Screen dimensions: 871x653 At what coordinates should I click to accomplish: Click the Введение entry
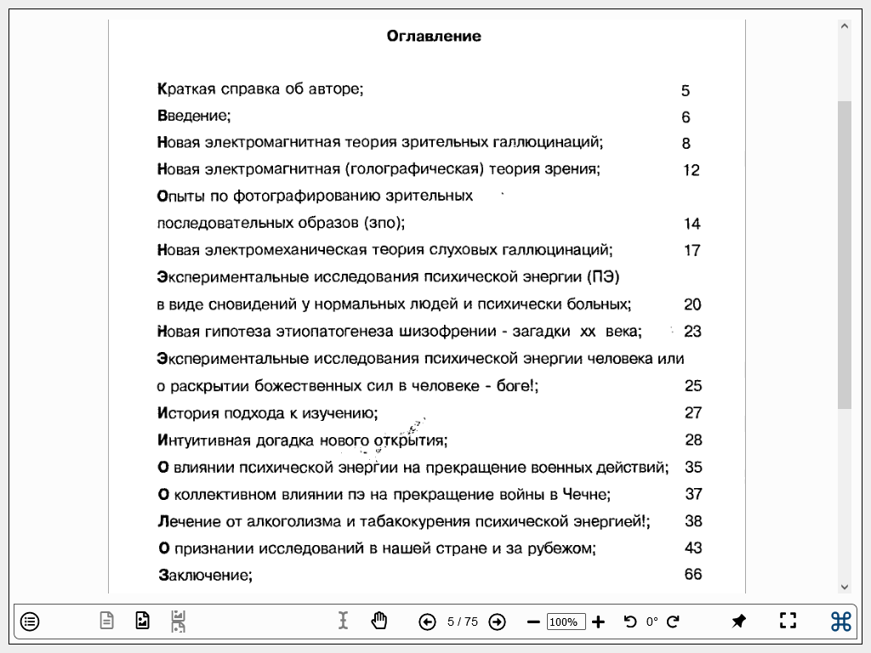click(194, 116)
